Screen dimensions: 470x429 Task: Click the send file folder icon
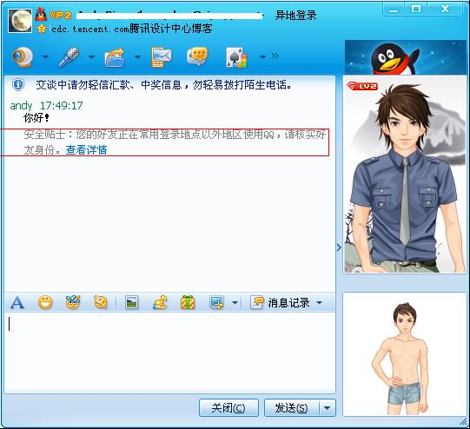pyautogui.click(x=115, y=57)
